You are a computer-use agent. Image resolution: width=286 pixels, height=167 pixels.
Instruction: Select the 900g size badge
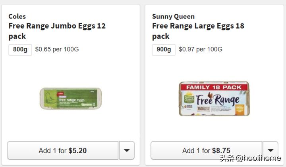coord(164,49)
